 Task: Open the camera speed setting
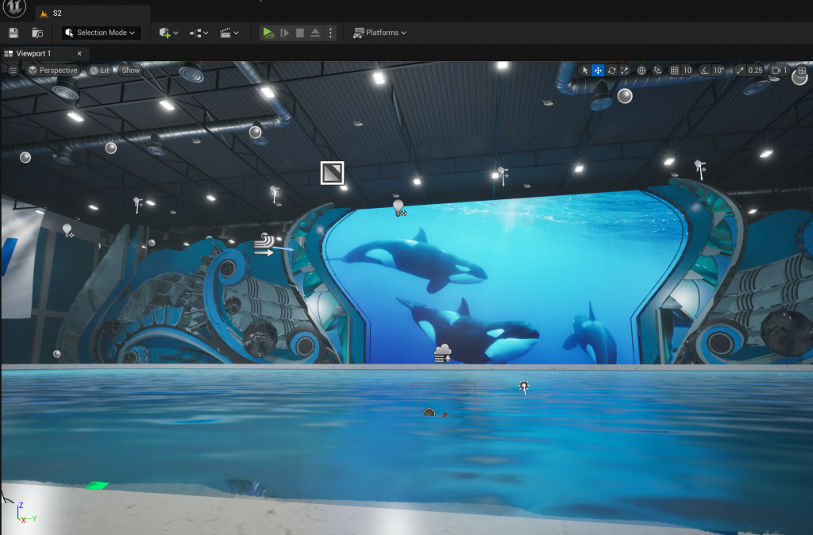pos(780,70)
